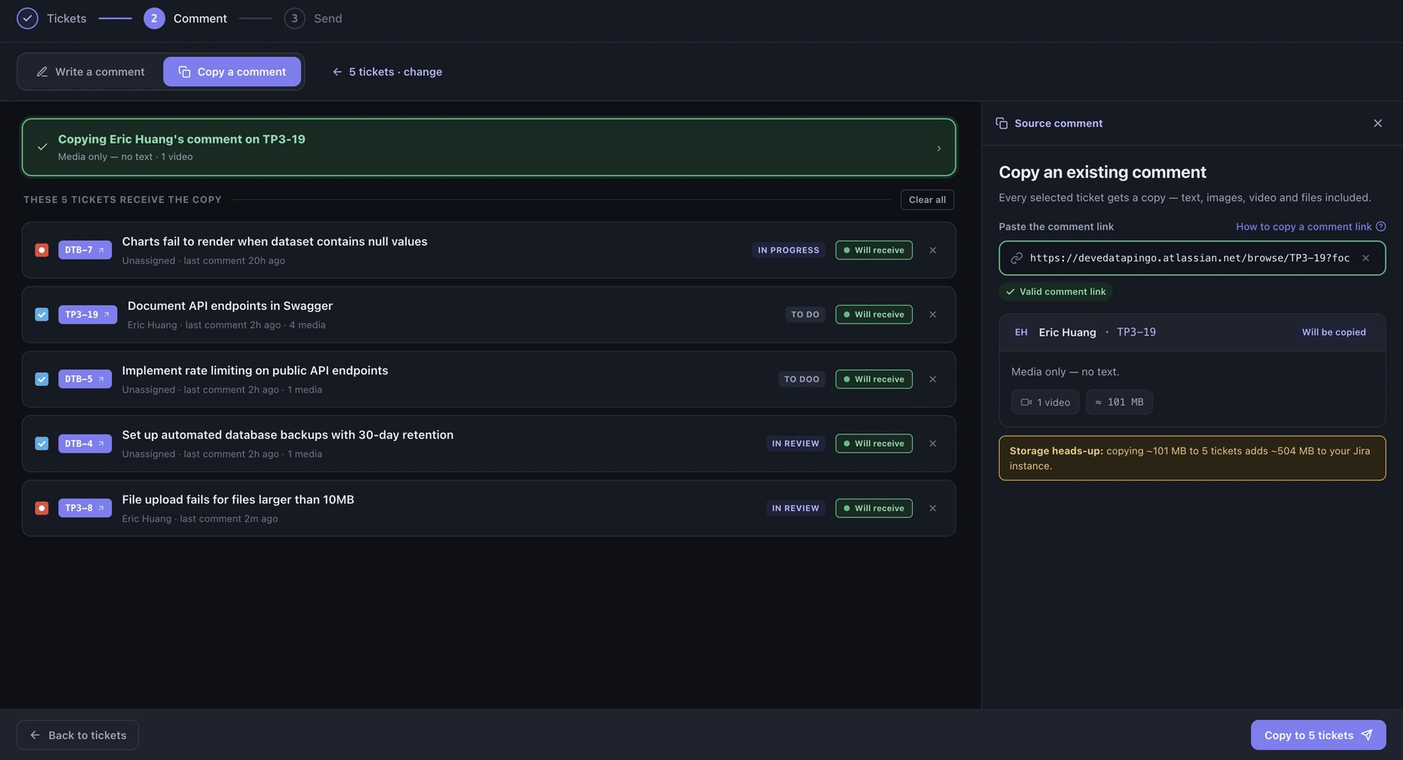Image resolution: width=1403 pixels, height=760 pixels.
Task: Click 5 tickets · change link
Action: coord(387,72)
